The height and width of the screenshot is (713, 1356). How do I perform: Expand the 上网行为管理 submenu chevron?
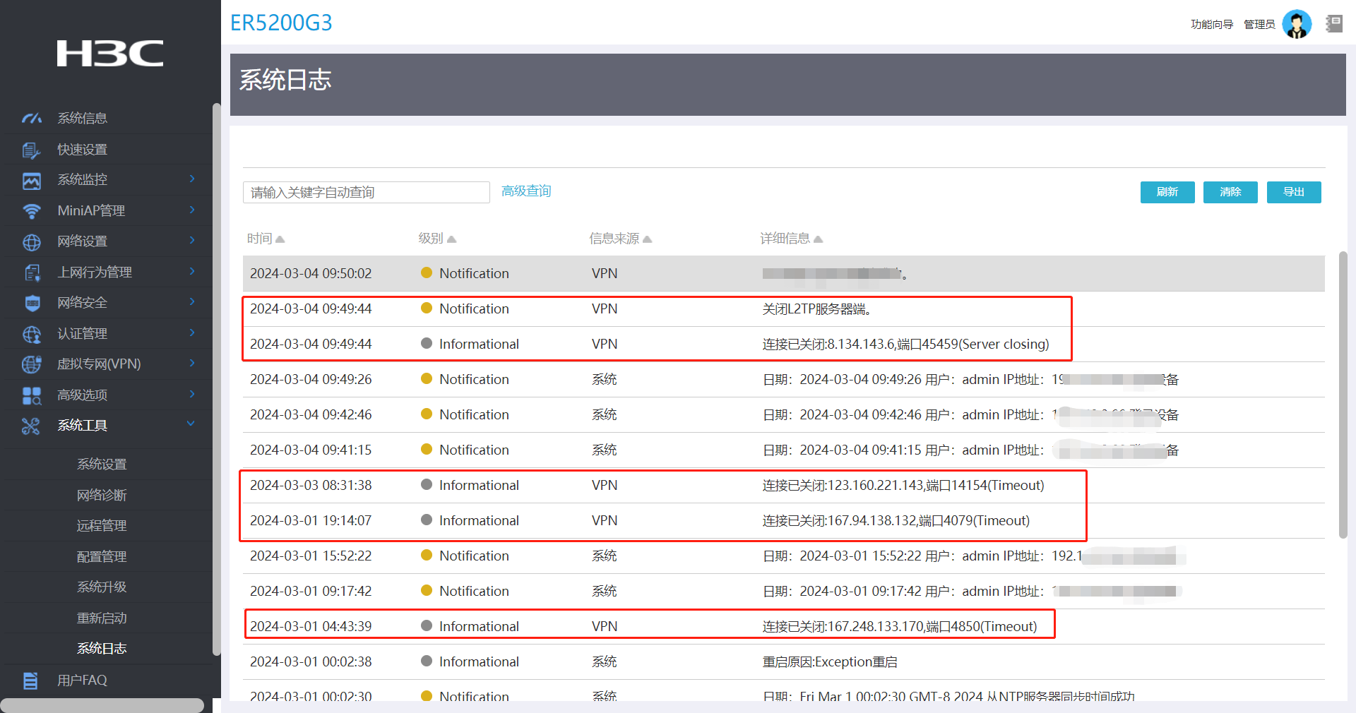coord(191,271)
